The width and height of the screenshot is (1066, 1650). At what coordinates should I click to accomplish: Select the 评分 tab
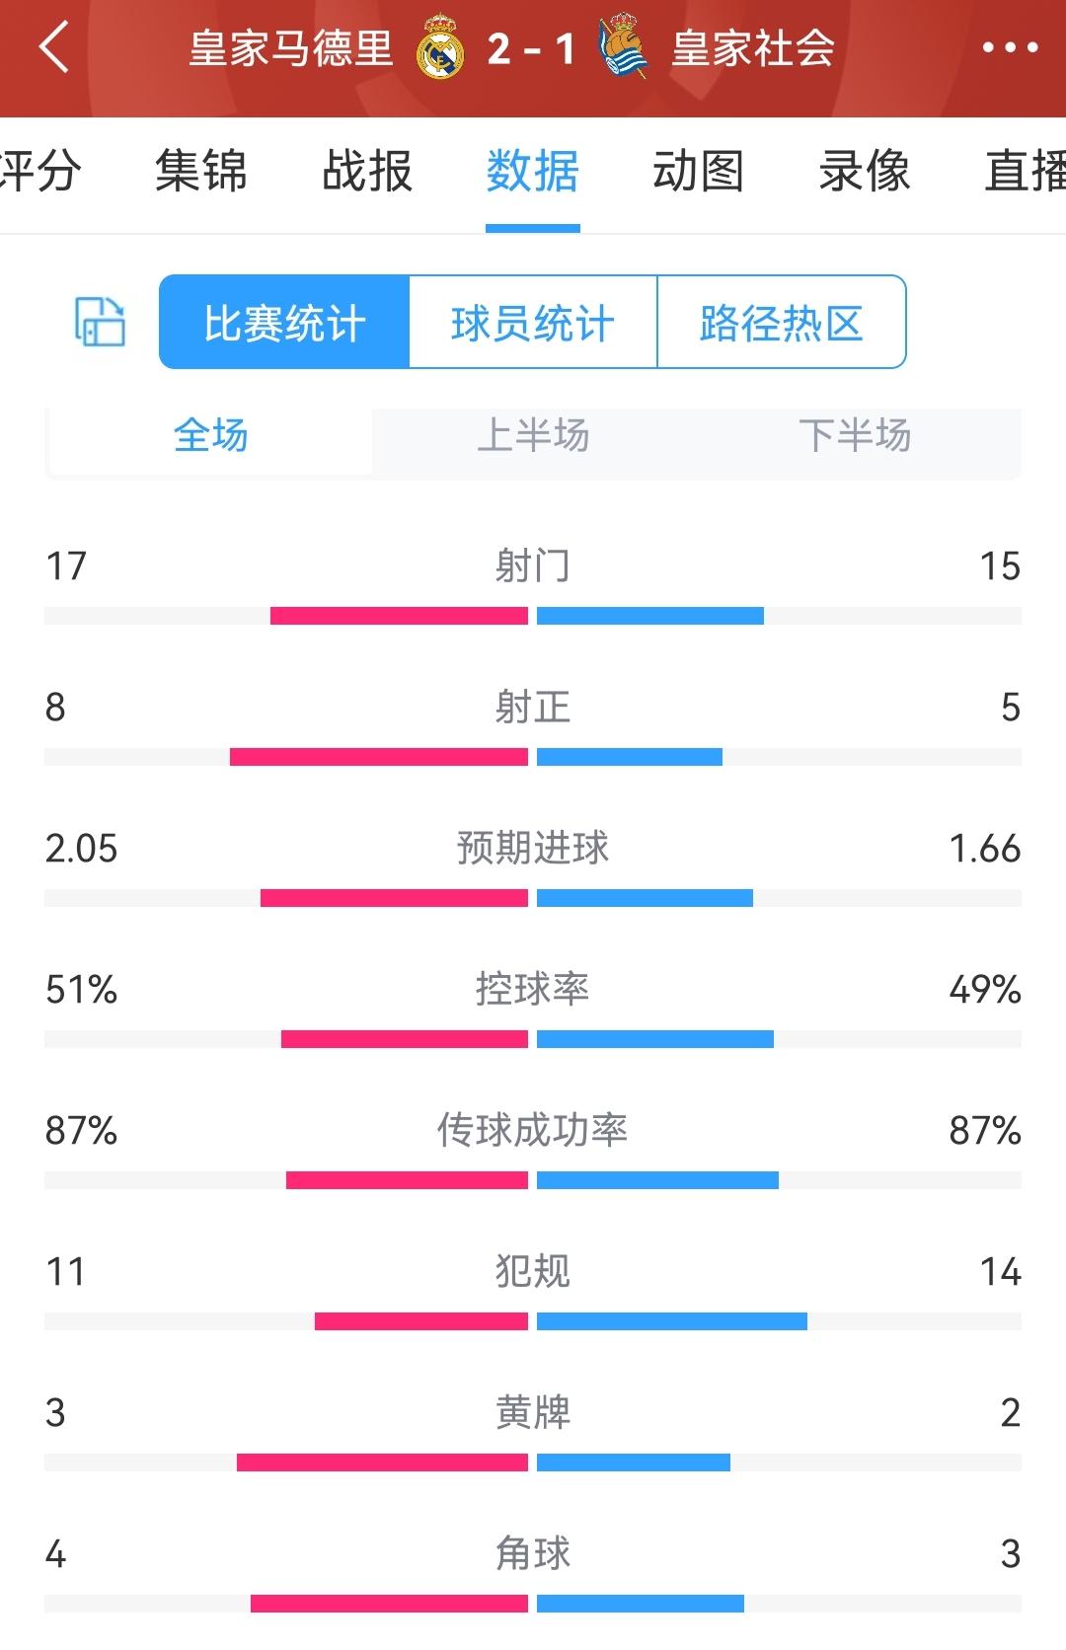[x=39, y=172]
